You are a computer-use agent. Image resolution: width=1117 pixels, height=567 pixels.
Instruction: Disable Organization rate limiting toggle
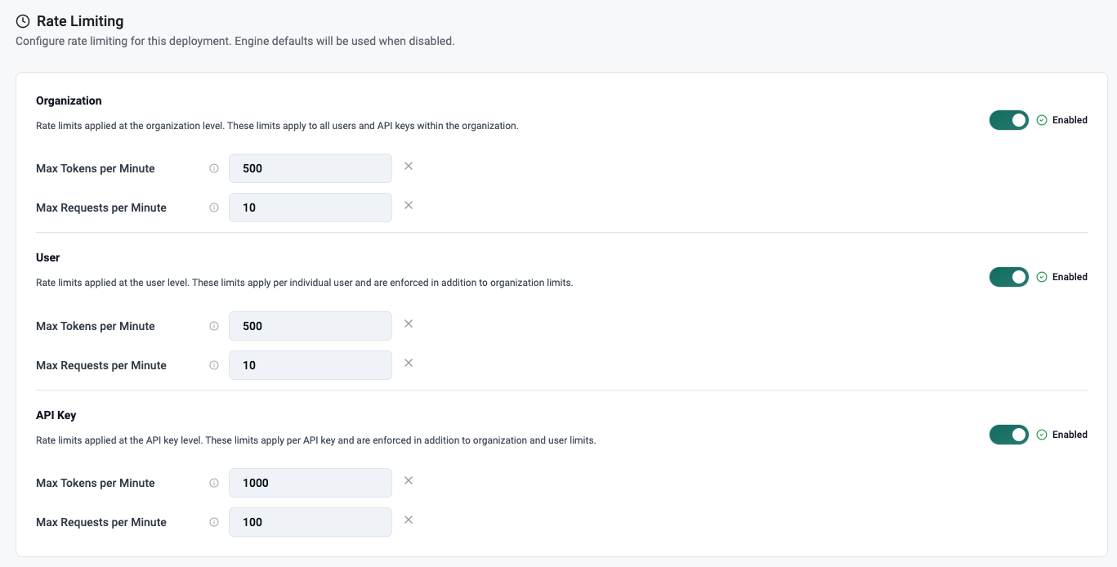(1008, 120)
